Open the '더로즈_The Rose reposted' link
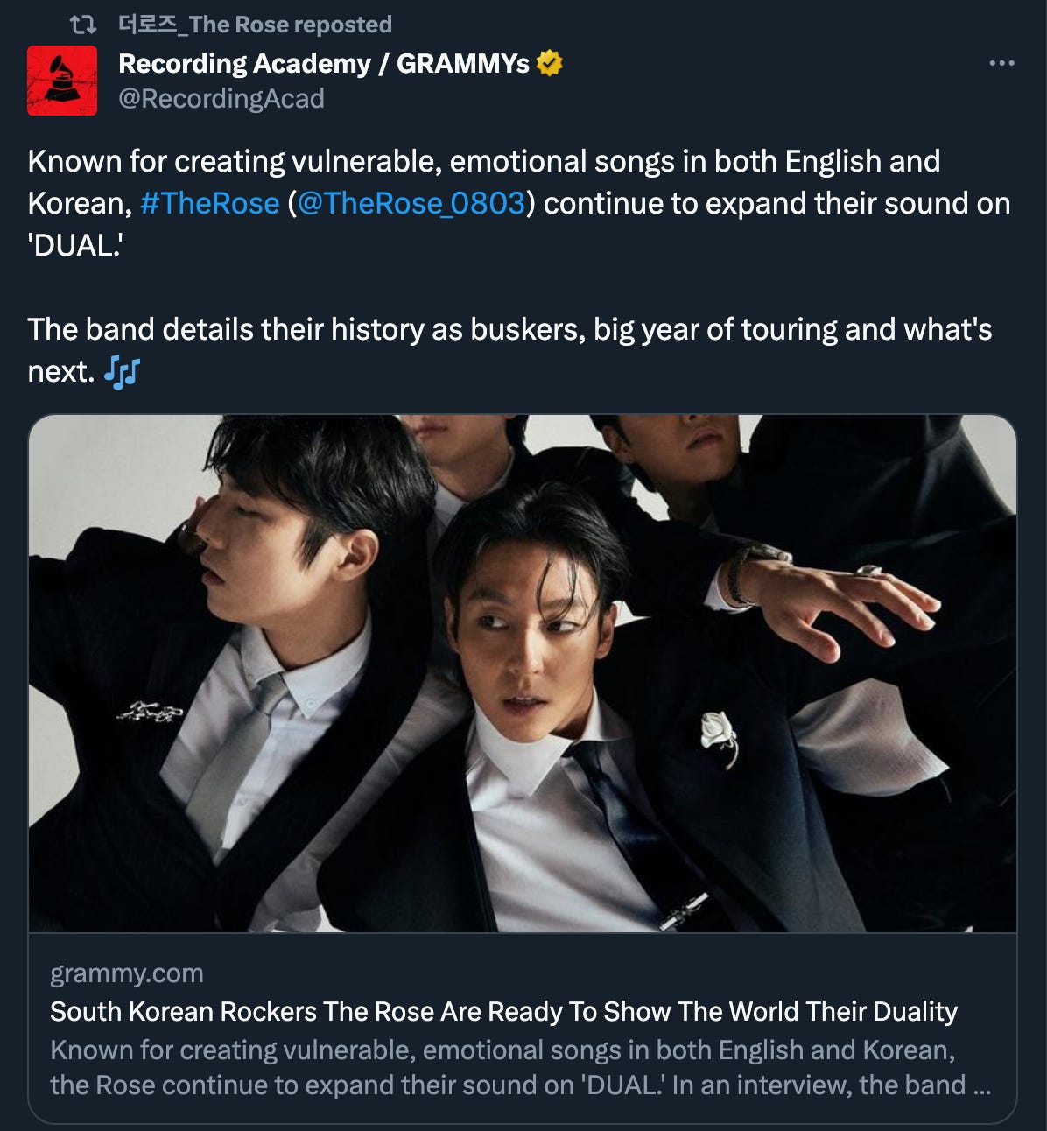Image resolution: width=1047 pixels, height=1131 pixels. pyautogui.click(x=255, y=25)
